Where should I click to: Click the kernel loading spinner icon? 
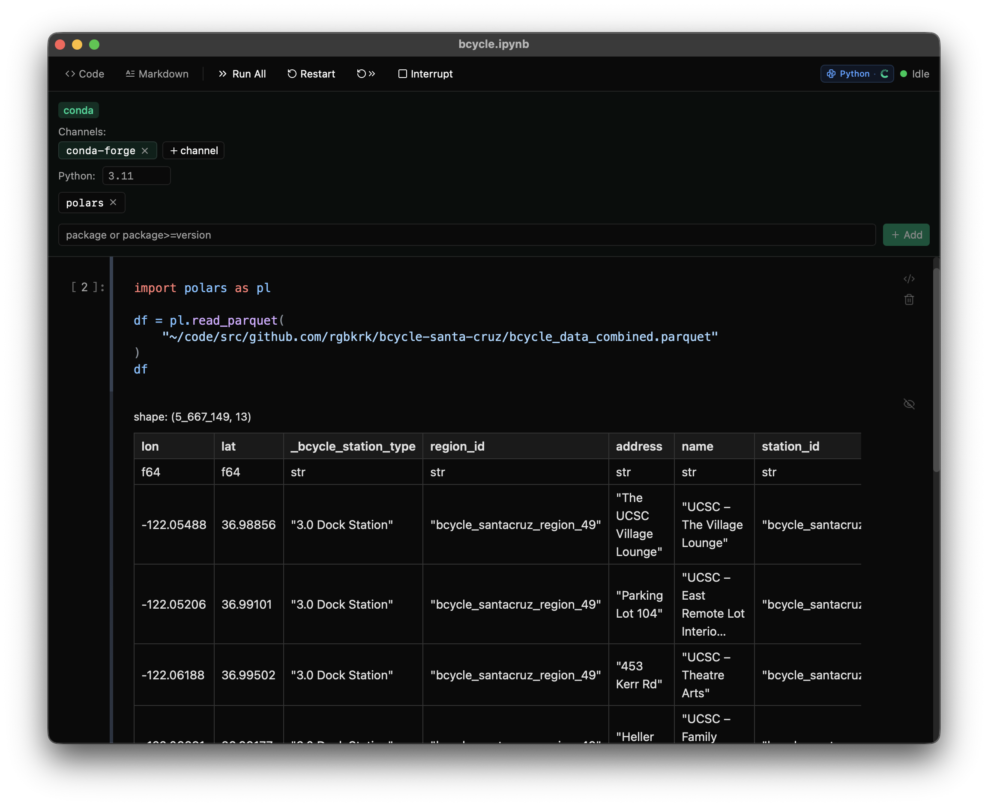pyautogui.click(x=885, y=73)
